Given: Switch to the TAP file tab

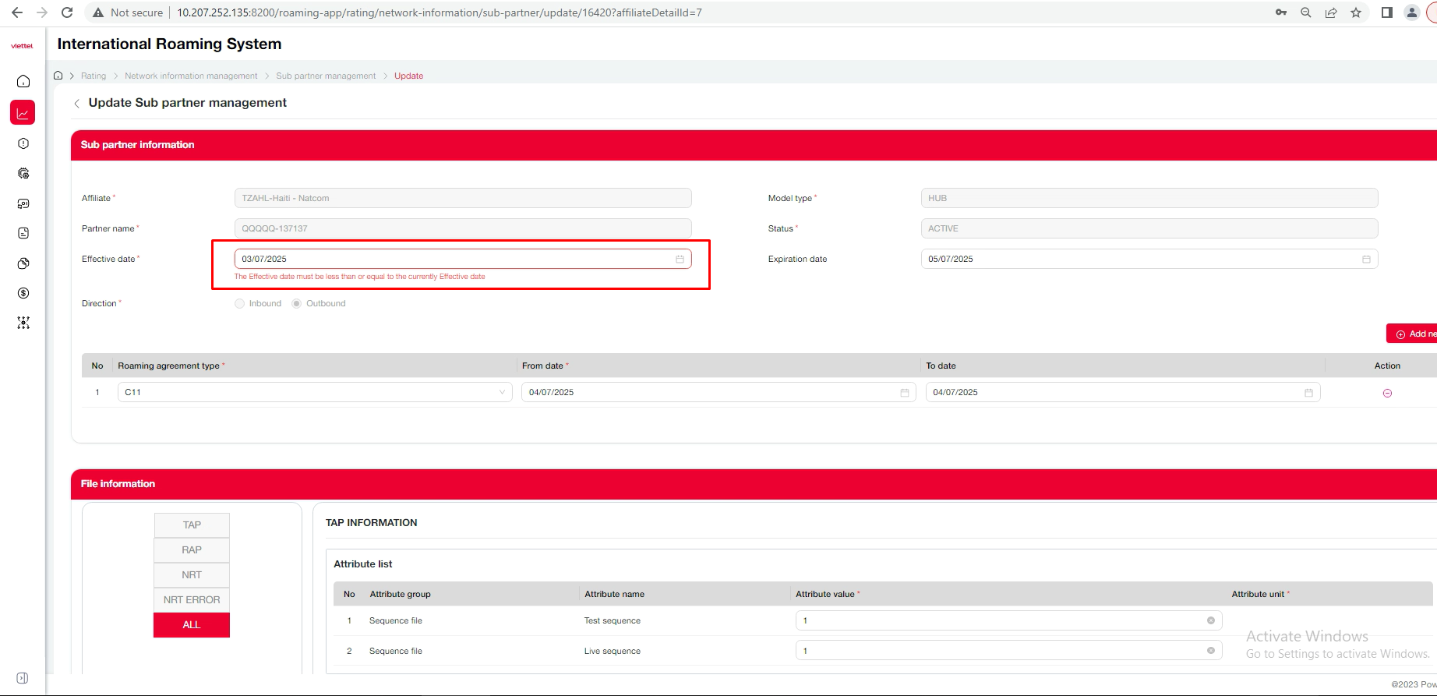Looking at the screenshot, I should click(x=192, y=525).
